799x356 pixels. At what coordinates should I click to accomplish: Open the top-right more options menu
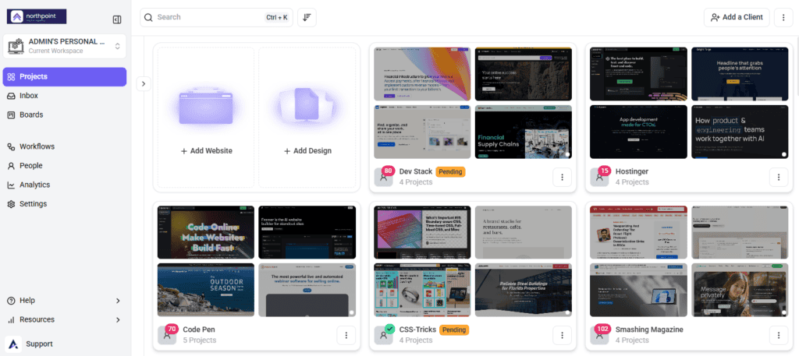tap(783, 17)
